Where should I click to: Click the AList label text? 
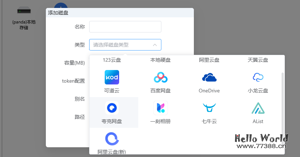[258, 121]
